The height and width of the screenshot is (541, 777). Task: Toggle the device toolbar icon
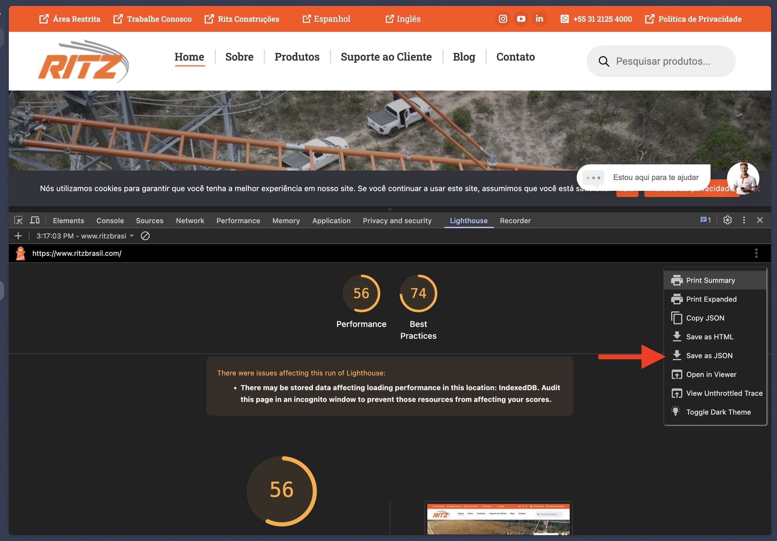tap(35, 220)
